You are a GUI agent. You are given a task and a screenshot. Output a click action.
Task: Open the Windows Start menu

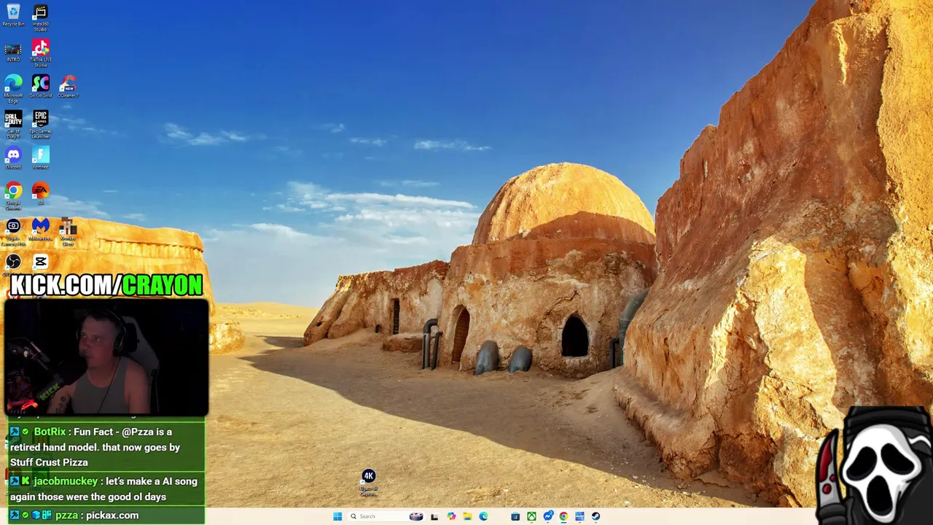337,516
